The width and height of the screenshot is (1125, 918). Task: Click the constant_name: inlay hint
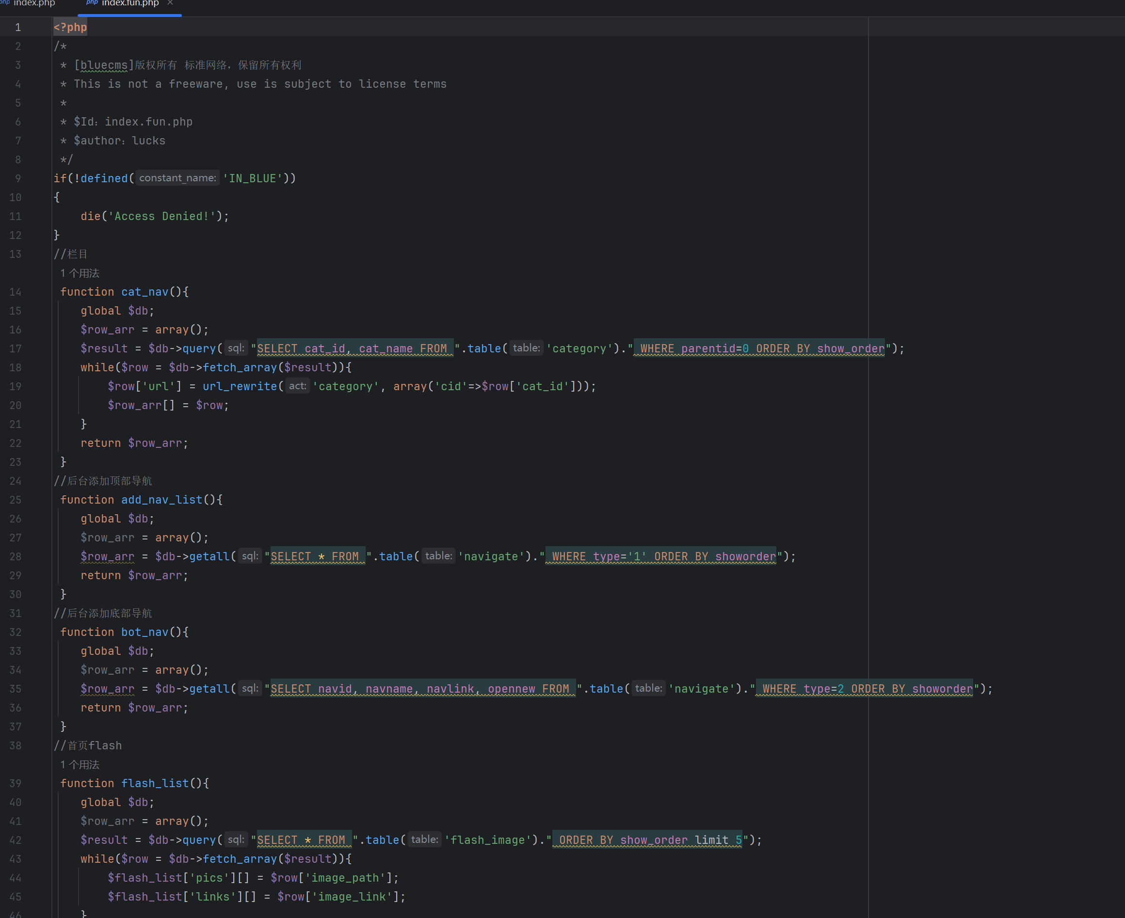tap(177, 178)
